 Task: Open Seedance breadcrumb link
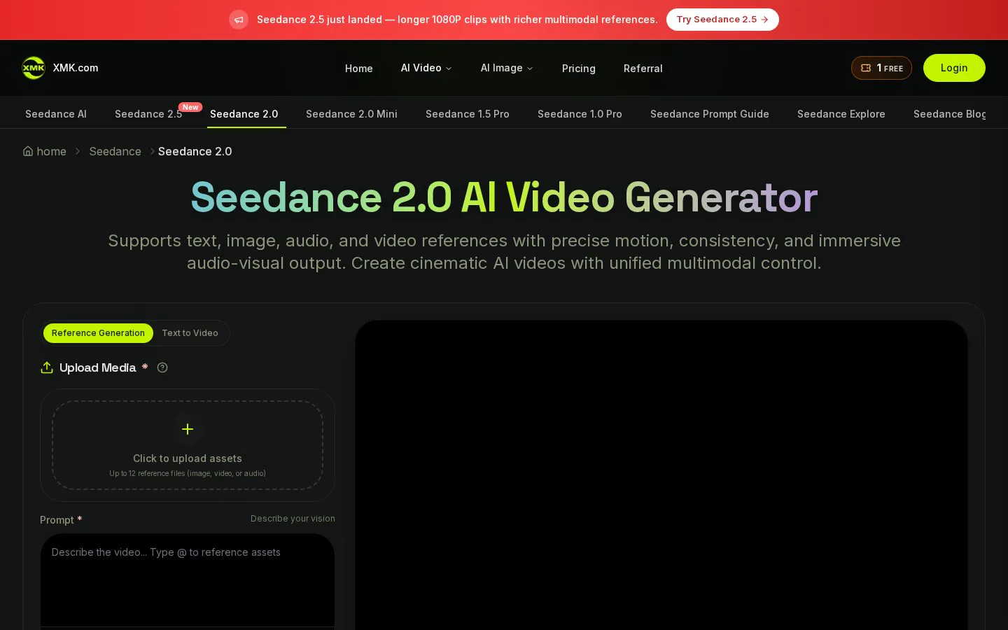coord(115,151)
